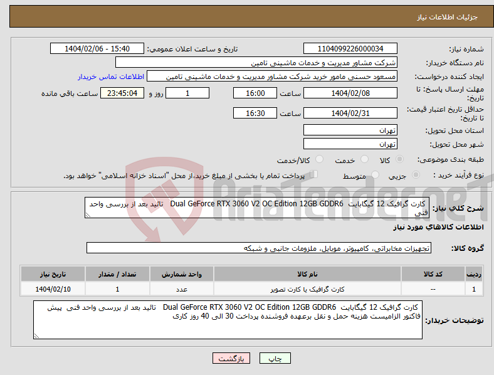Click the announcement date field 1404/02/06 - 15:40
This screenshot has width=494, height=375.
click(x=97, y=48)
